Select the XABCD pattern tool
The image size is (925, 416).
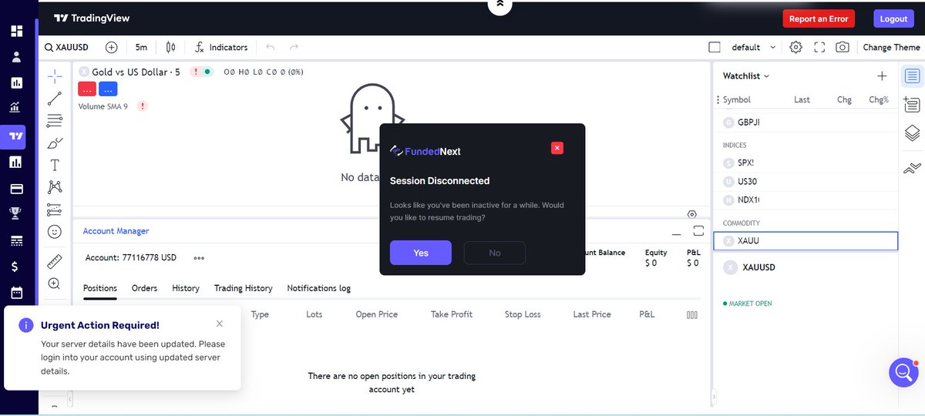pos(55,187)
